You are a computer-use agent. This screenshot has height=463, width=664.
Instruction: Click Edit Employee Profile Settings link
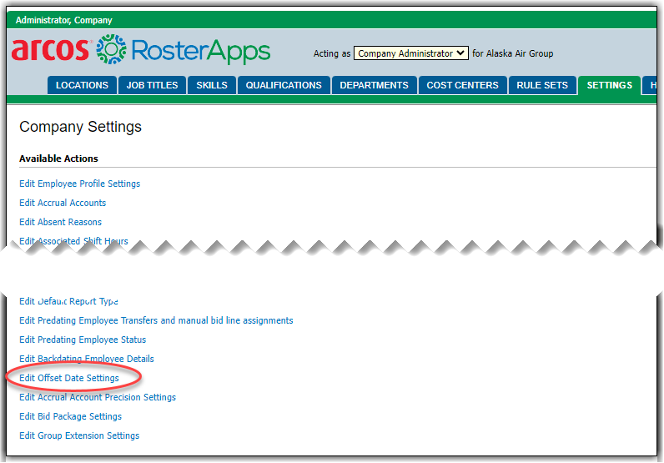tap(79, 184)
